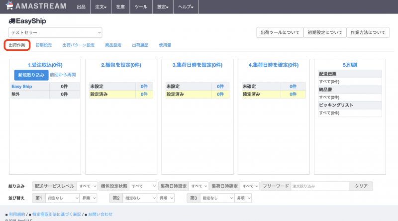Click 設定済み 0件 count under 集荷日時を設定
Image resolution: width=398 pixels, height=221 pixels.
(220, 94)
